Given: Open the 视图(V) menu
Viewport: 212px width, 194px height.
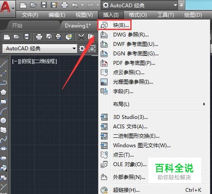Looking at the screenshot, I should [x=84, y=15].
